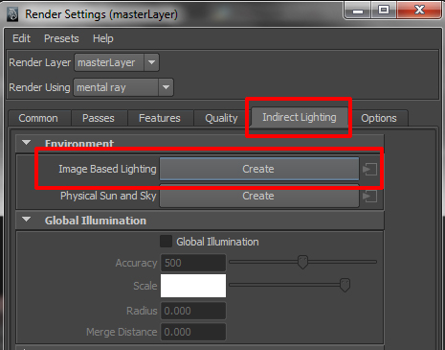The image size is (445, 350).
Task: Open the Render Using mental ray dropdown
Action: point(123,87)
